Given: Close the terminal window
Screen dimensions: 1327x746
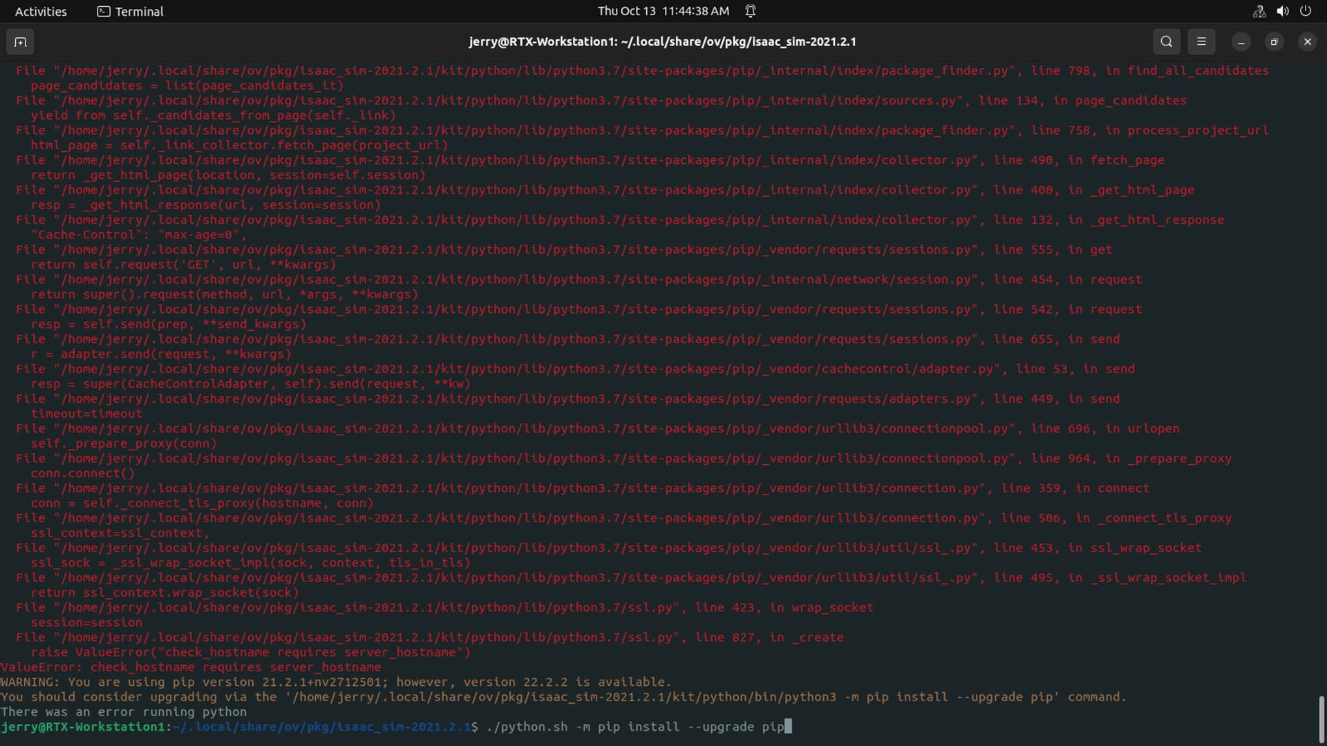Looking at the screenshot, I should point(1307,41).
